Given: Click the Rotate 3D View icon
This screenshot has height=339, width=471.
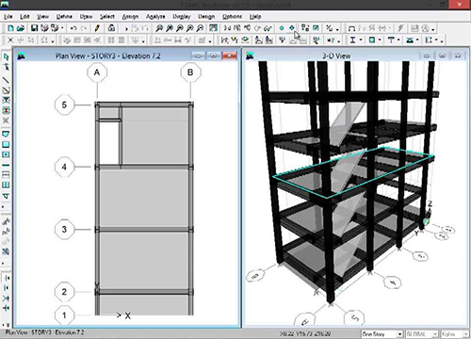Looking at the screenshot, I should 257,28.
